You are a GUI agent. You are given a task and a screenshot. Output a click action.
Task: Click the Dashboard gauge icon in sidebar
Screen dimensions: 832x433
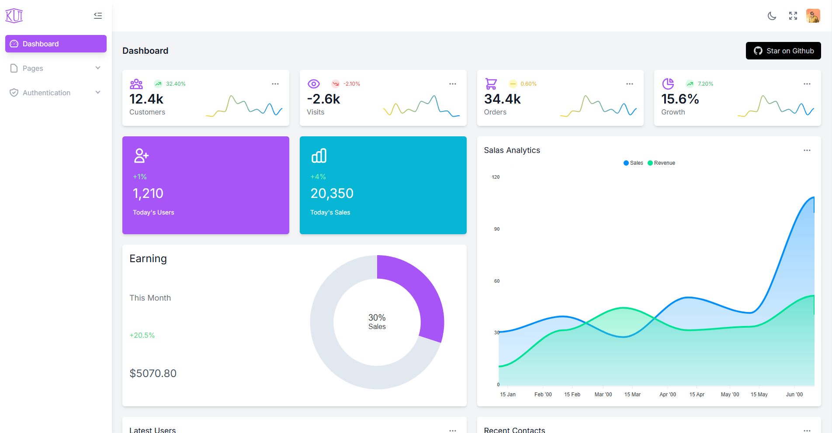tap(14, 44)
